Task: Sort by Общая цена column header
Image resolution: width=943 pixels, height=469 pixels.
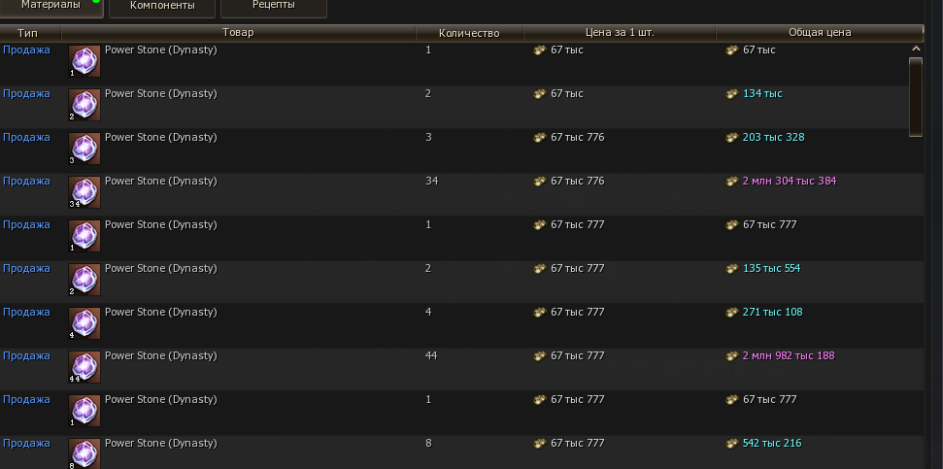Action: 820,33
